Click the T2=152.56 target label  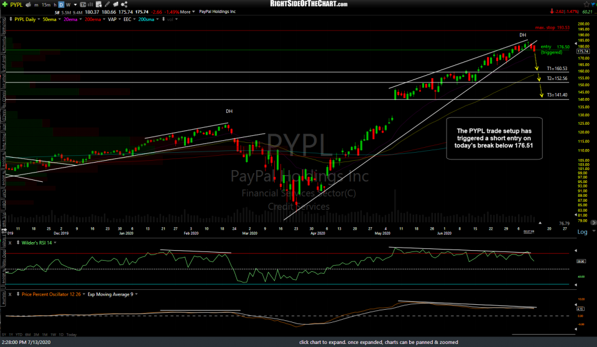pyautogui.click(x=557, y=78)
